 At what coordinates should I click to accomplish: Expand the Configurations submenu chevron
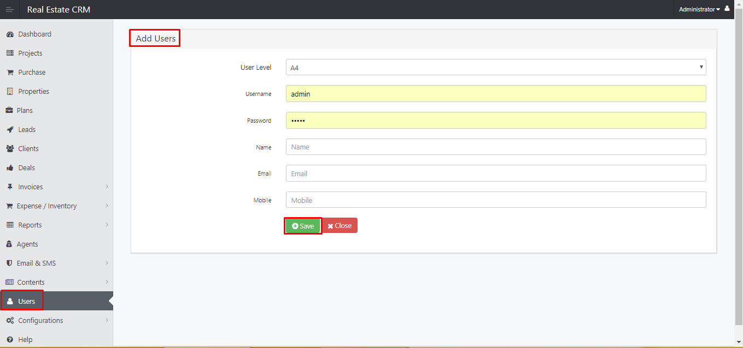(107, 320)
